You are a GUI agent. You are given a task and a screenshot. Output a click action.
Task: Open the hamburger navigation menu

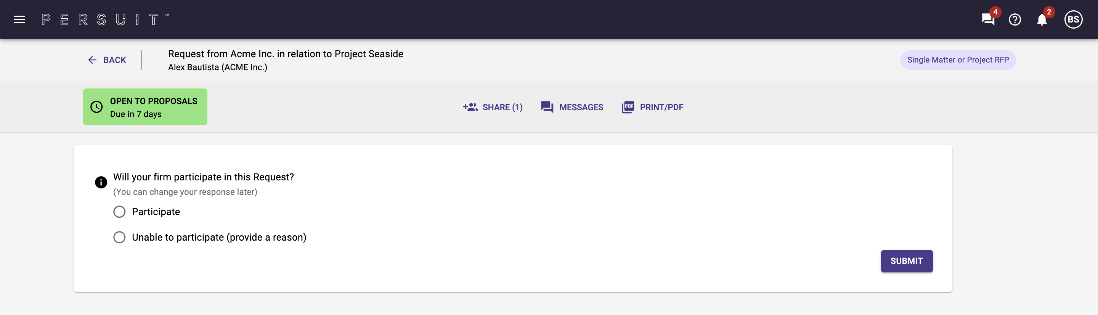click(19, 19)
